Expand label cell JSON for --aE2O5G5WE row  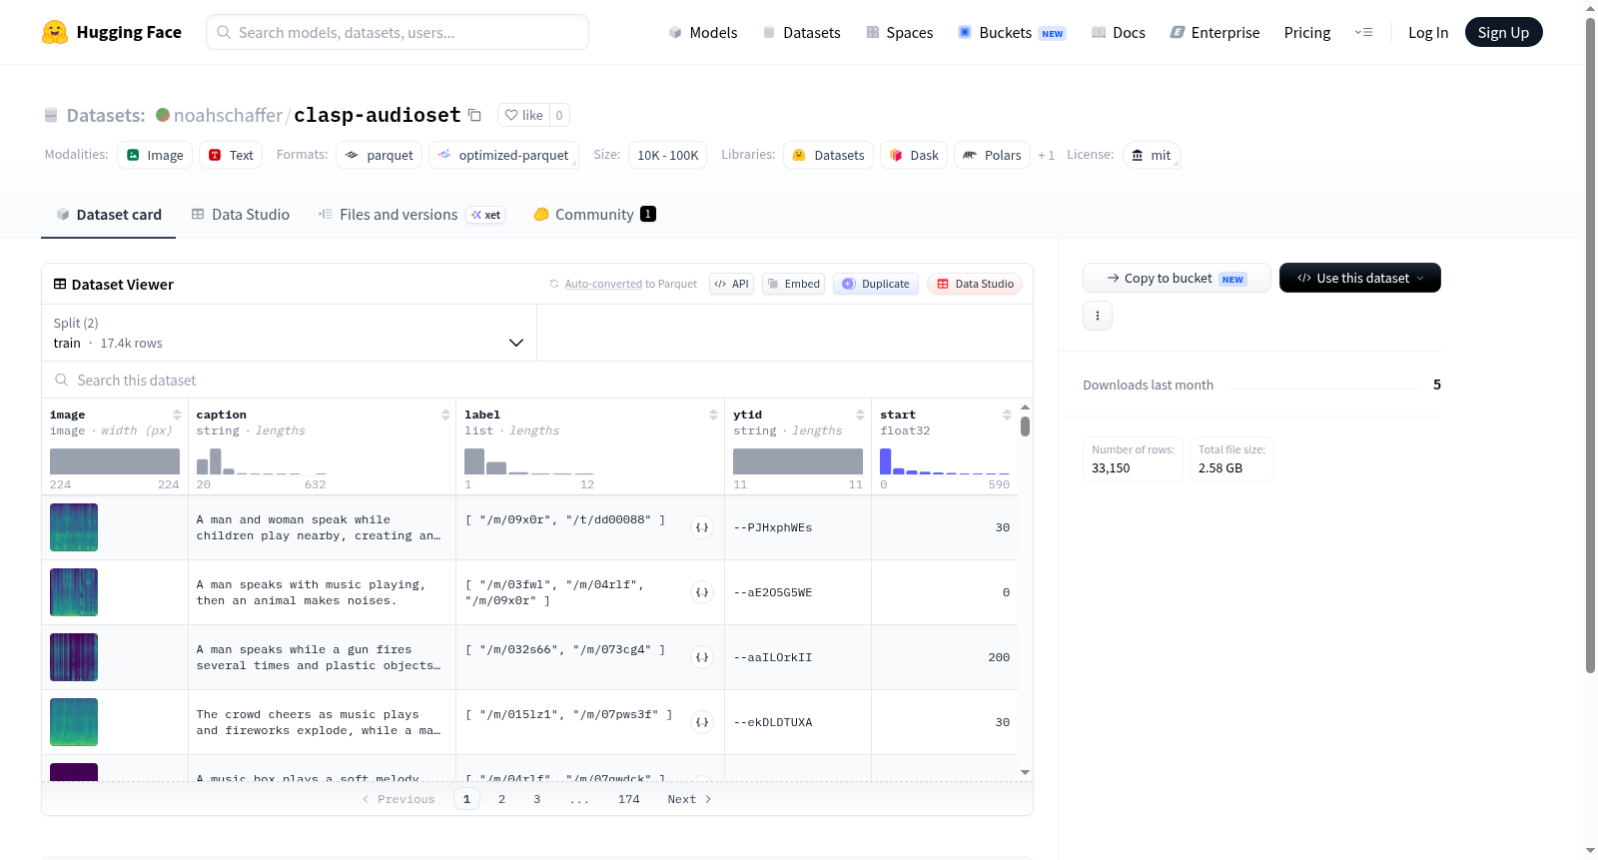click(702, 592)
